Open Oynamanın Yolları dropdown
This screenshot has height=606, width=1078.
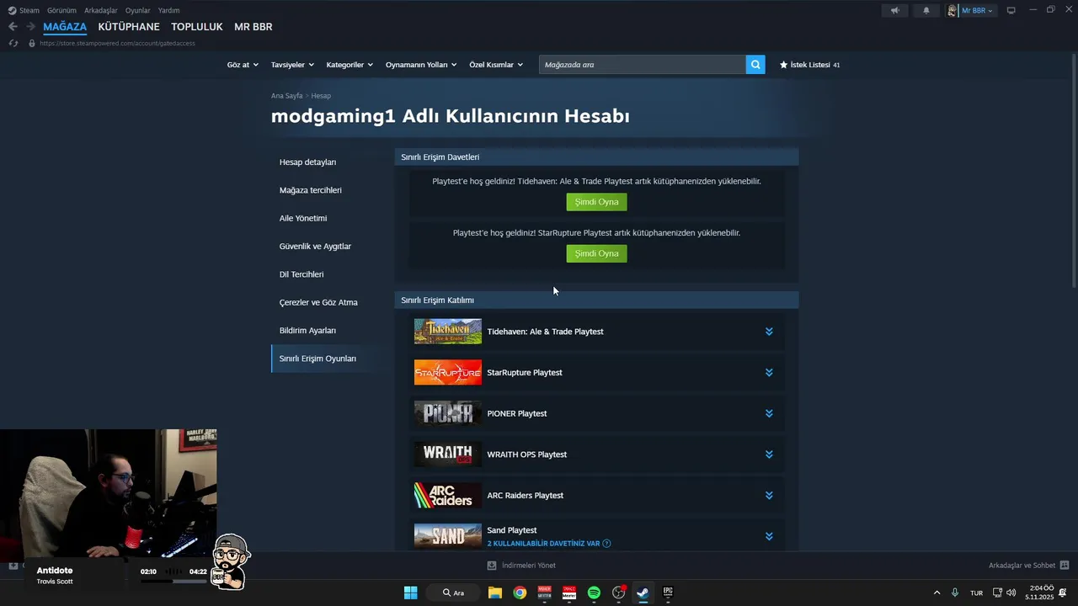point(421,65)
